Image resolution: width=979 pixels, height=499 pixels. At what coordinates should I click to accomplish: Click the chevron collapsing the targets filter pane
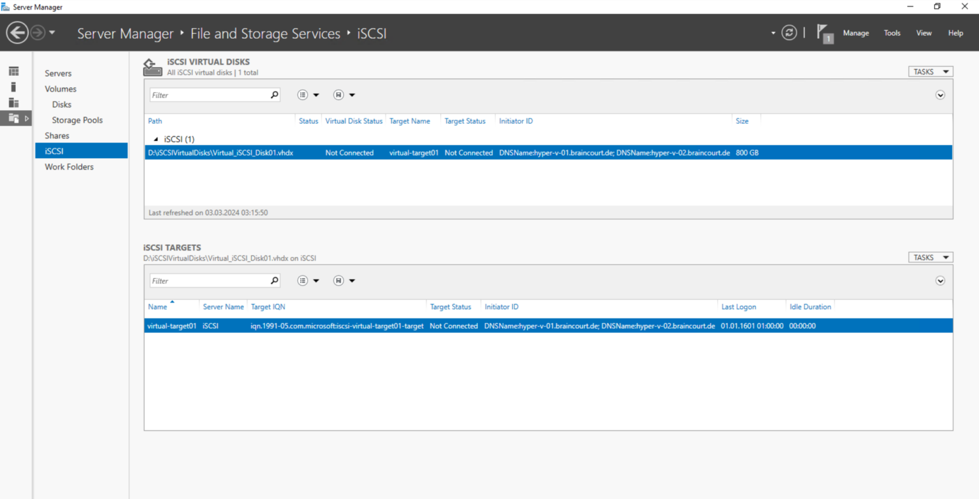[x=939, y=280]
